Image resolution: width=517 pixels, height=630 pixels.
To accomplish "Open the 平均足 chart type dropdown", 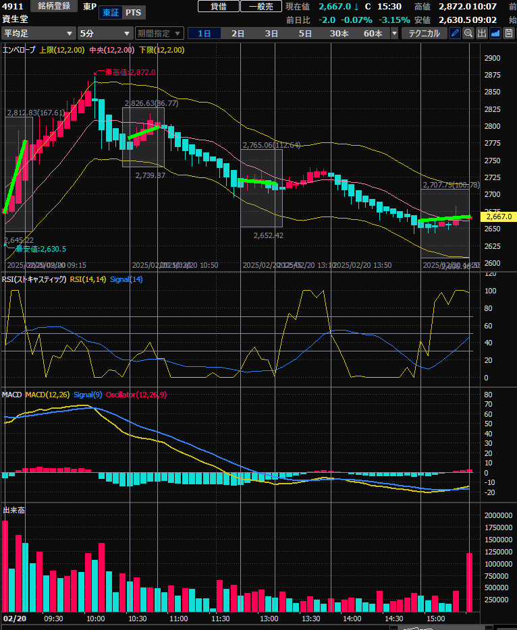I will [x=38, y=33].
